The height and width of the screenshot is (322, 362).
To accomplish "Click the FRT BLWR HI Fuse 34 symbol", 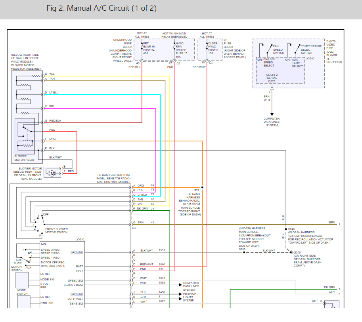I will pos(142,48).
